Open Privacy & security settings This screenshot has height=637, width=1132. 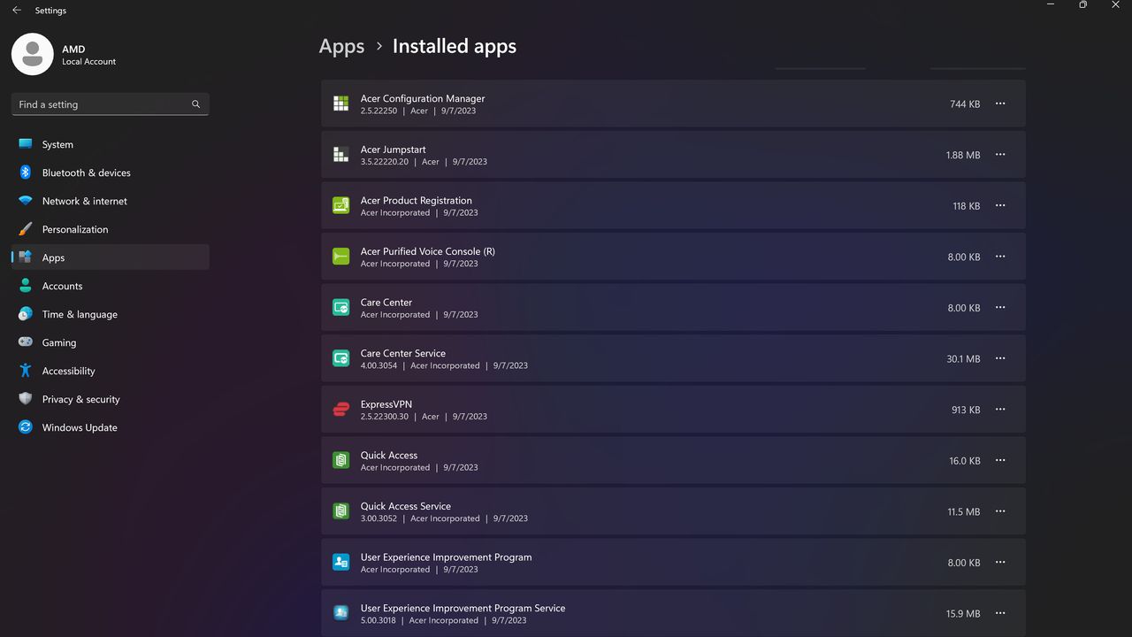tap(111, 399)
